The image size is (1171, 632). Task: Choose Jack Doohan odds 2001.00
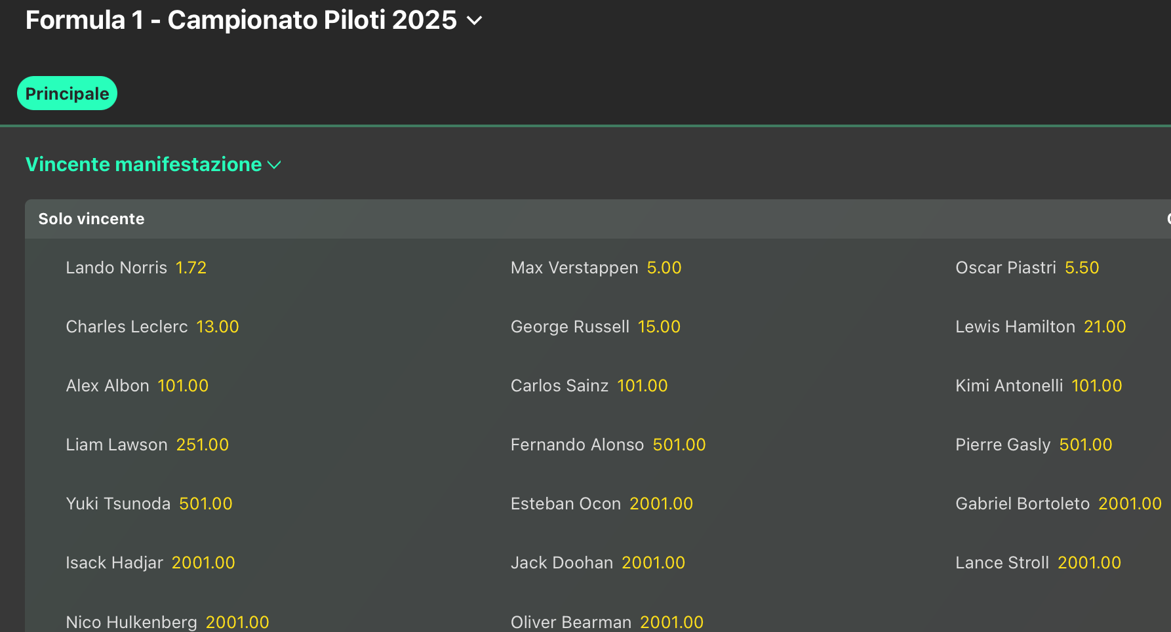tap(653, 563)
